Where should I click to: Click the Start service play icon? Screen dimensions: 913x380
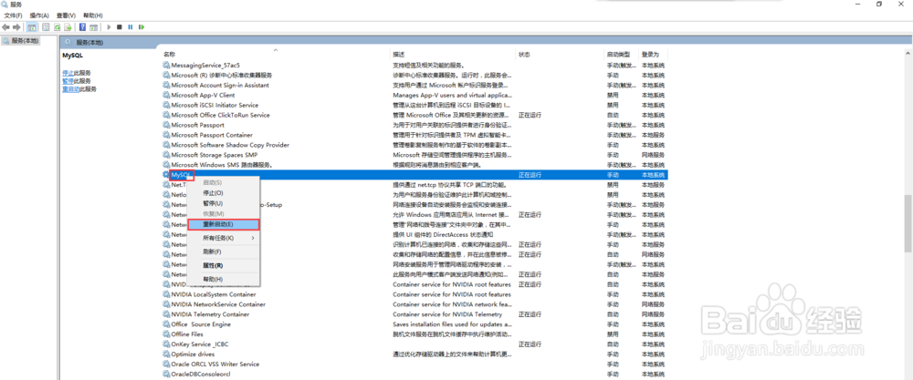point(109,26)
